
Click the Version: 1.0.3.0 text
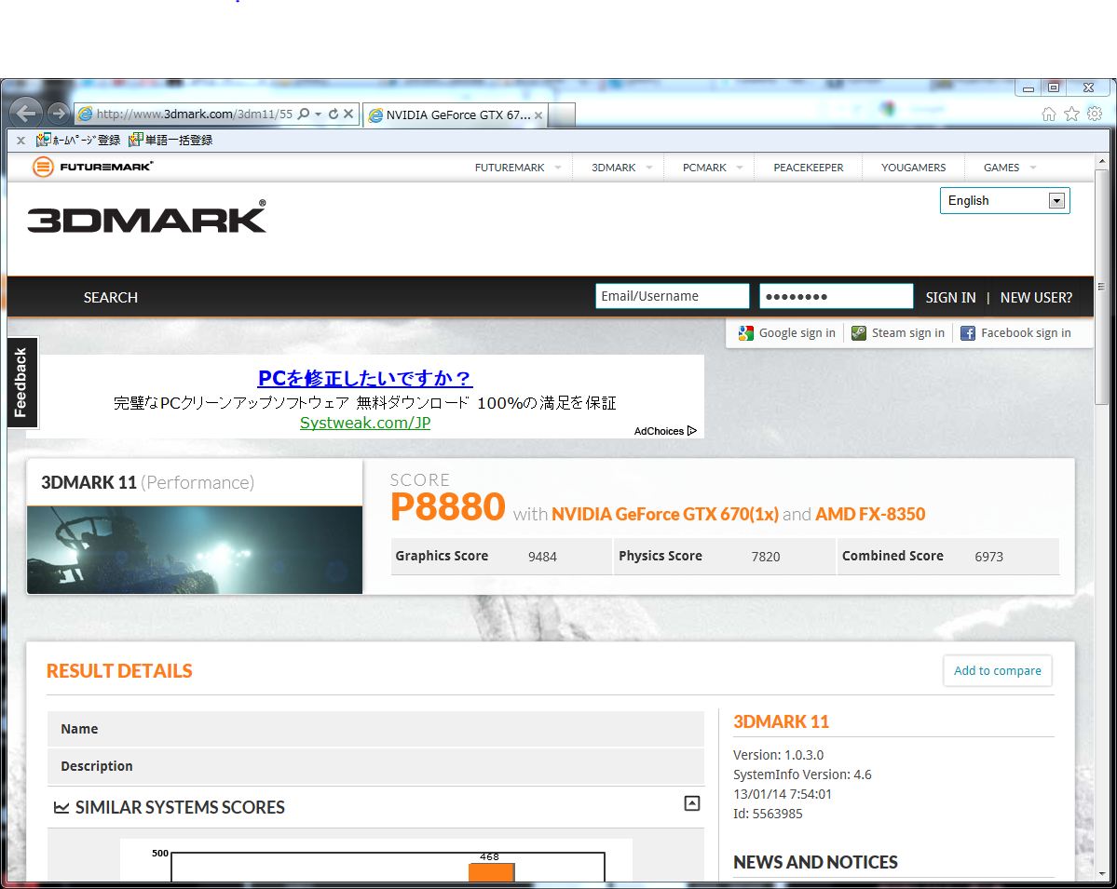point(778,755)
